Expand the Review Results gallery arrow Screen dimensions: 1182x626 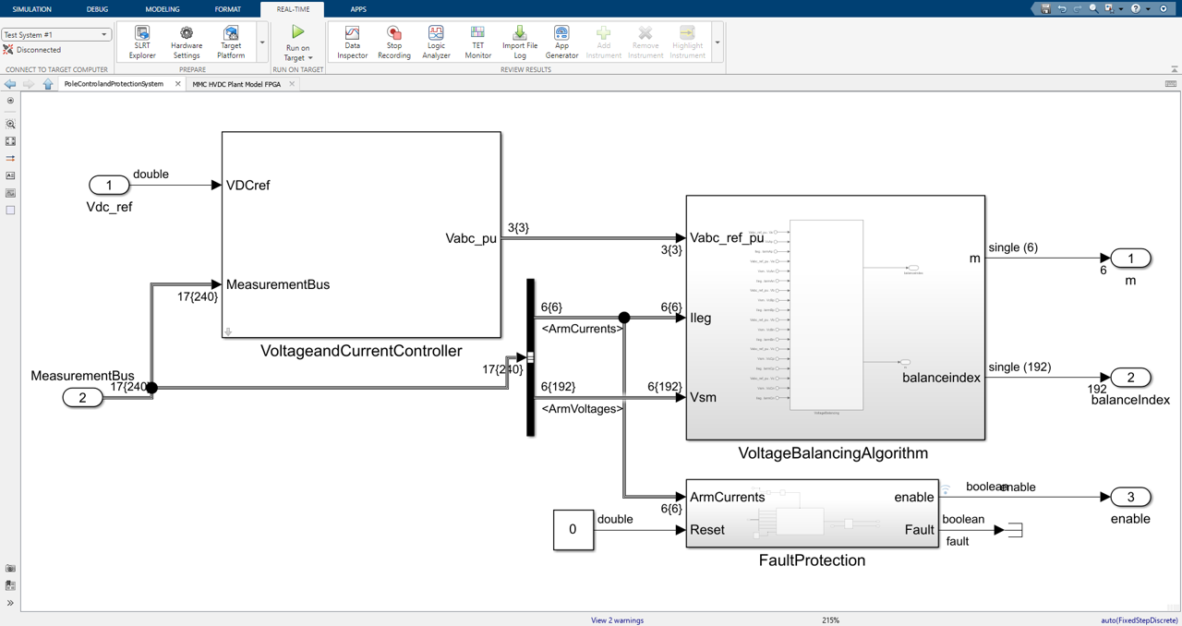[x=717, y=42]
